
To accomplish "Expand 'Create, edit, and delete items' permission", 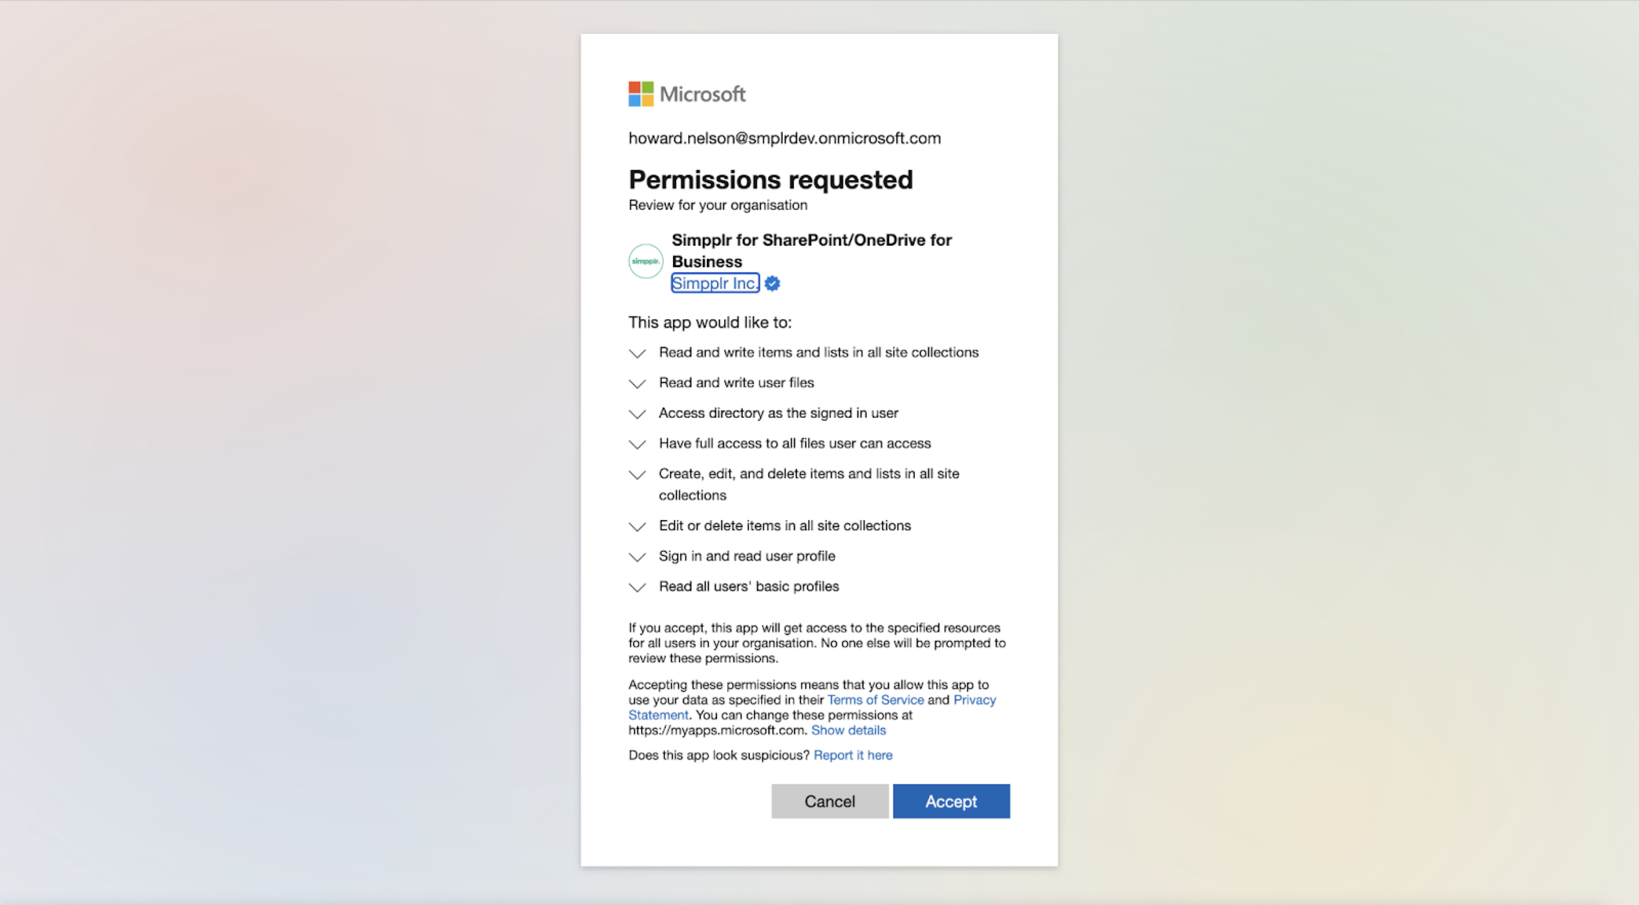I will click(638, 475).
